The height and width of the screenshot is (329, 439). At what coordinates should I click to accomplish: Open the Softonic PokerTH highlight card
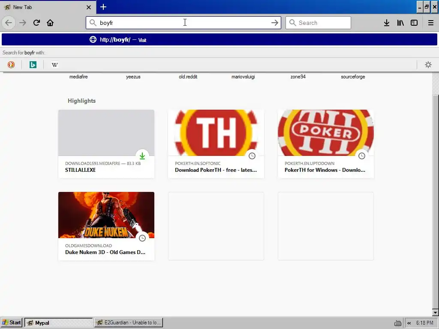point(216,144)
